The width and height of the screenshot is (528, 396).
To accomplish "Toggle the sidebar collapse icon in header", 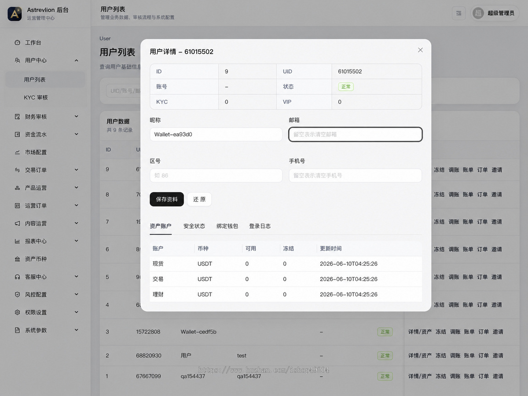I will click(458, 13).
